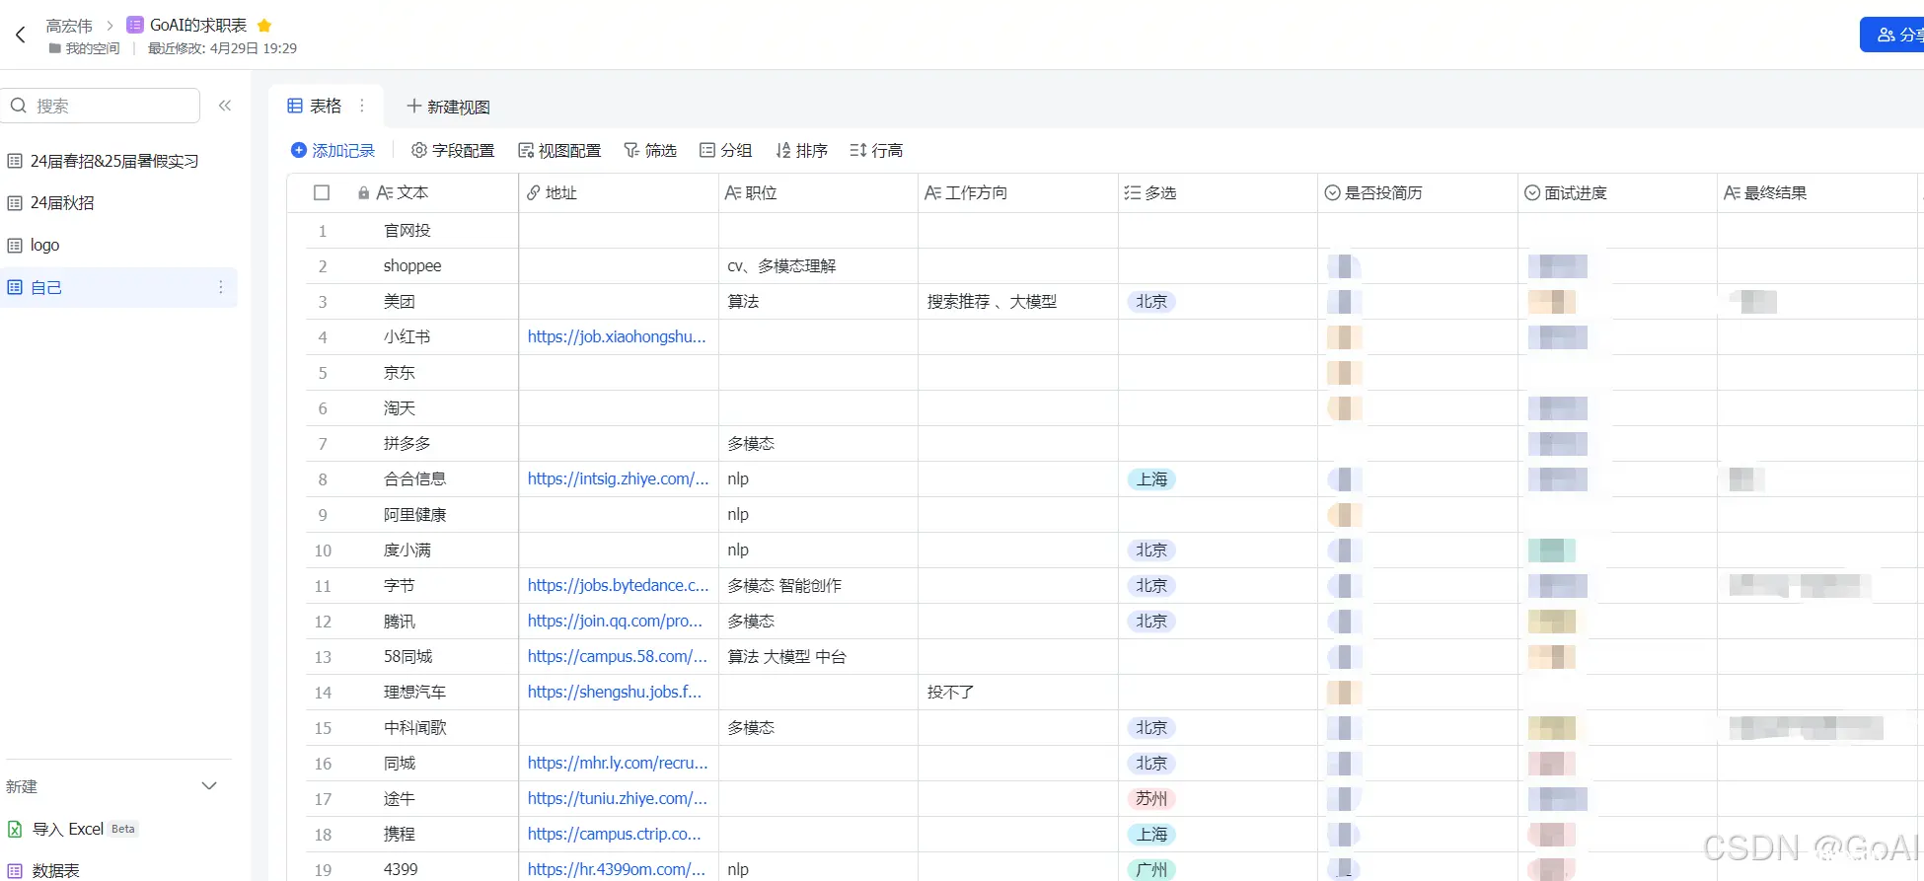The height and width of the screenshot is (881, 1924).
Task: Collapse the sidebar with the double-chevron icon
Action: (225, 106)
